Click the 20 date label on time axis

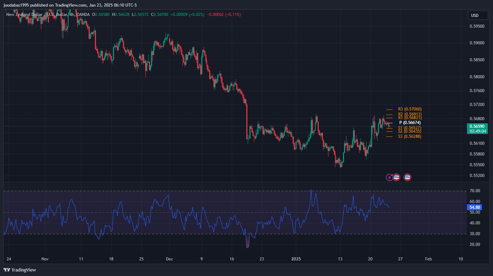click(x=370, y=259)
